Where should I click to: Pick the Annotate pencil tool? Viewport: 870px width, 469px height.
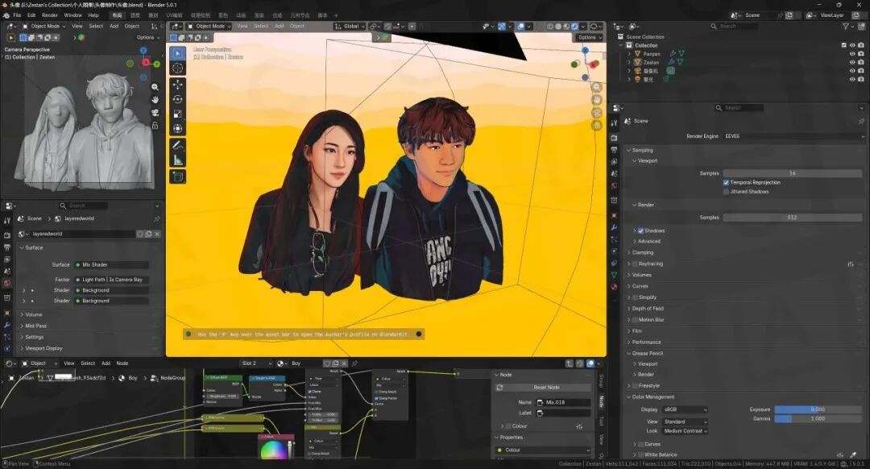coord(177,145)
